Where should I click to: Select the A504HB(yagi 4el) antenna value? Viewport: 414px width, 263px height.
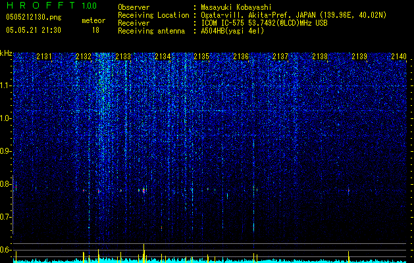coord(232,31)
